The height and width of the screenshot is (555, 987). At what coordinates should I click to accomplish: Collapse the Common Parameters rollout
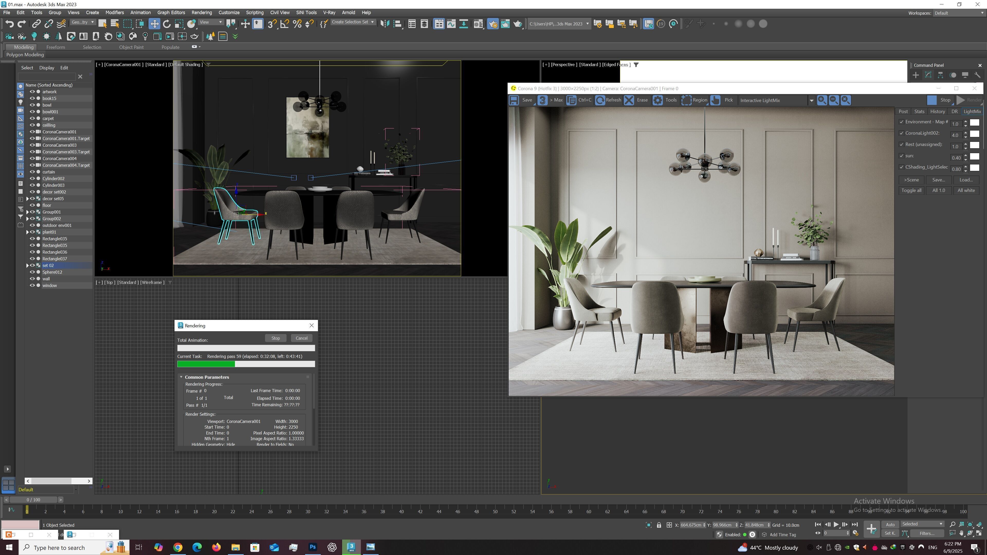(x=182, y=377)
